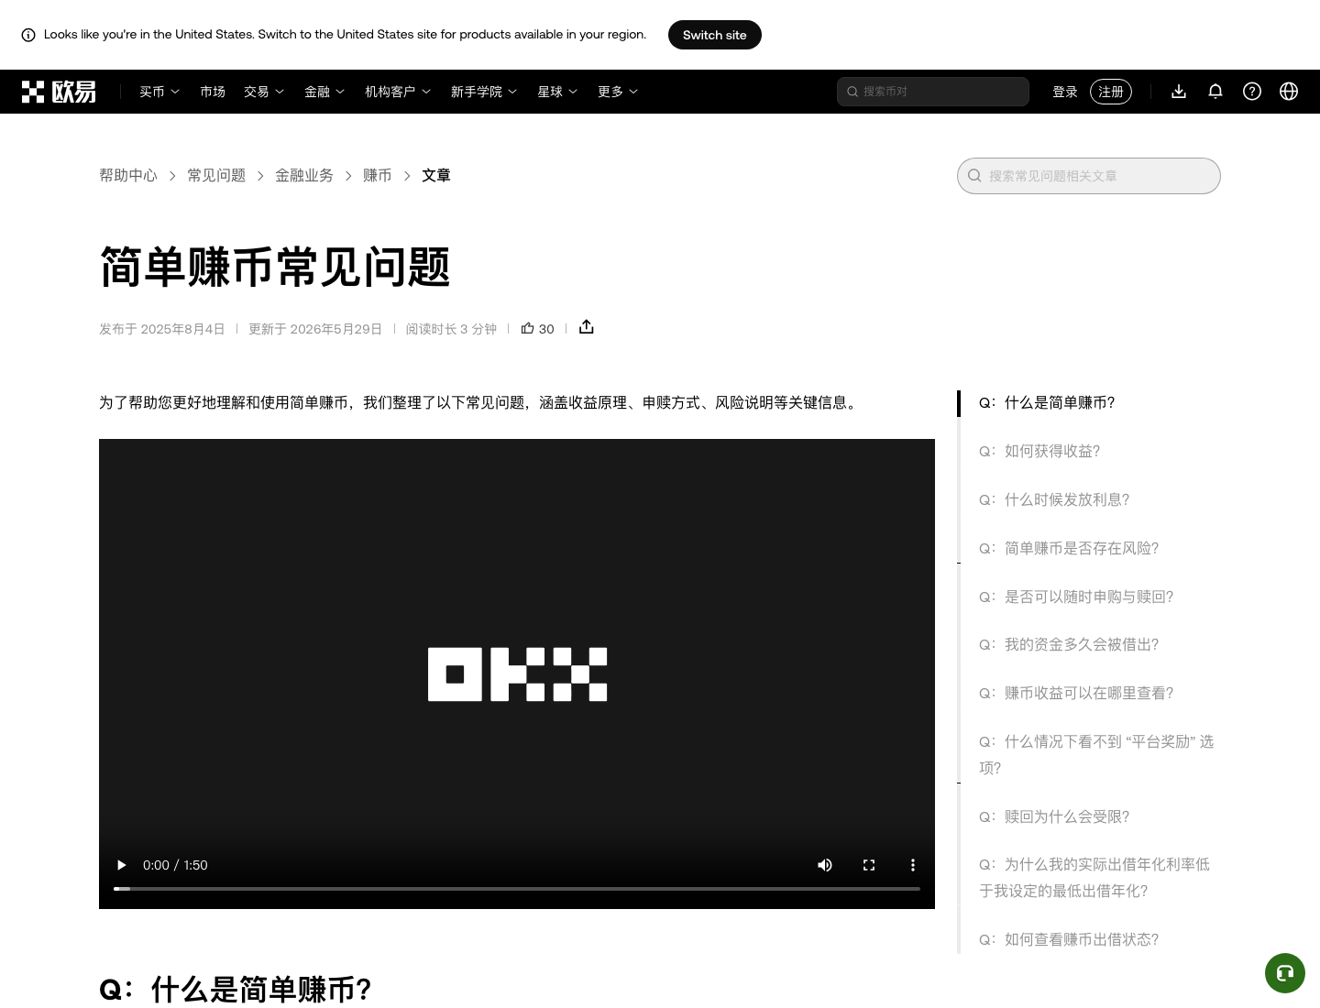Jump to Q: 我的资金多久会被借出?

tap(1069, 644)
